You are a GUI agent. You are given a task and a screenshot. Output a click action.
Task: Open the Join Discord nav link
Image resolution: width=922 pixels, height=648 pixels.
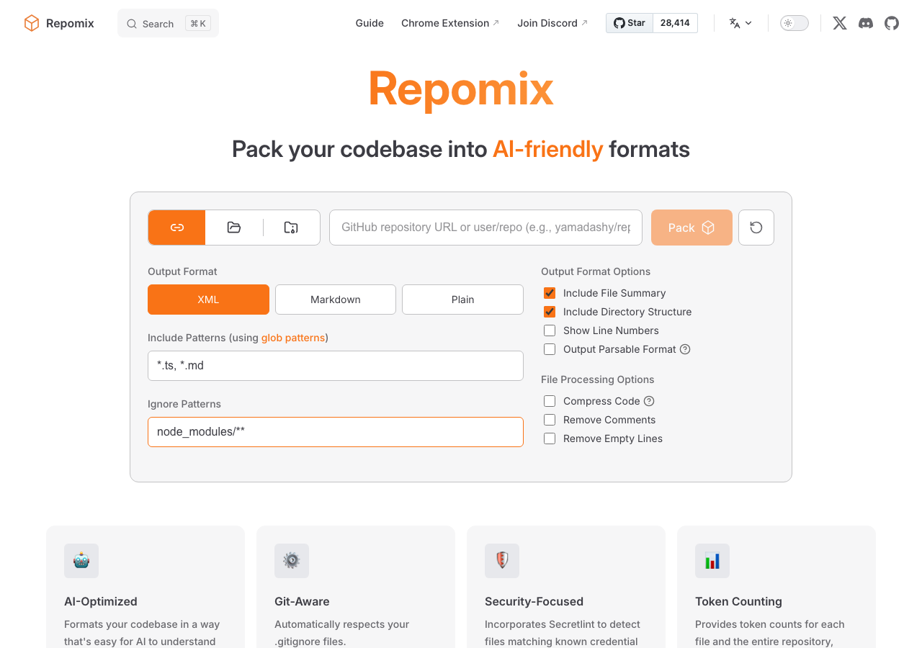tap(552, 23)
